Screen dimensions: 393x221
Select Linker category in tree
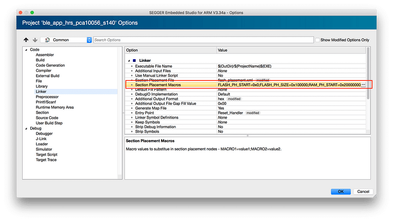tap(41, 92)
